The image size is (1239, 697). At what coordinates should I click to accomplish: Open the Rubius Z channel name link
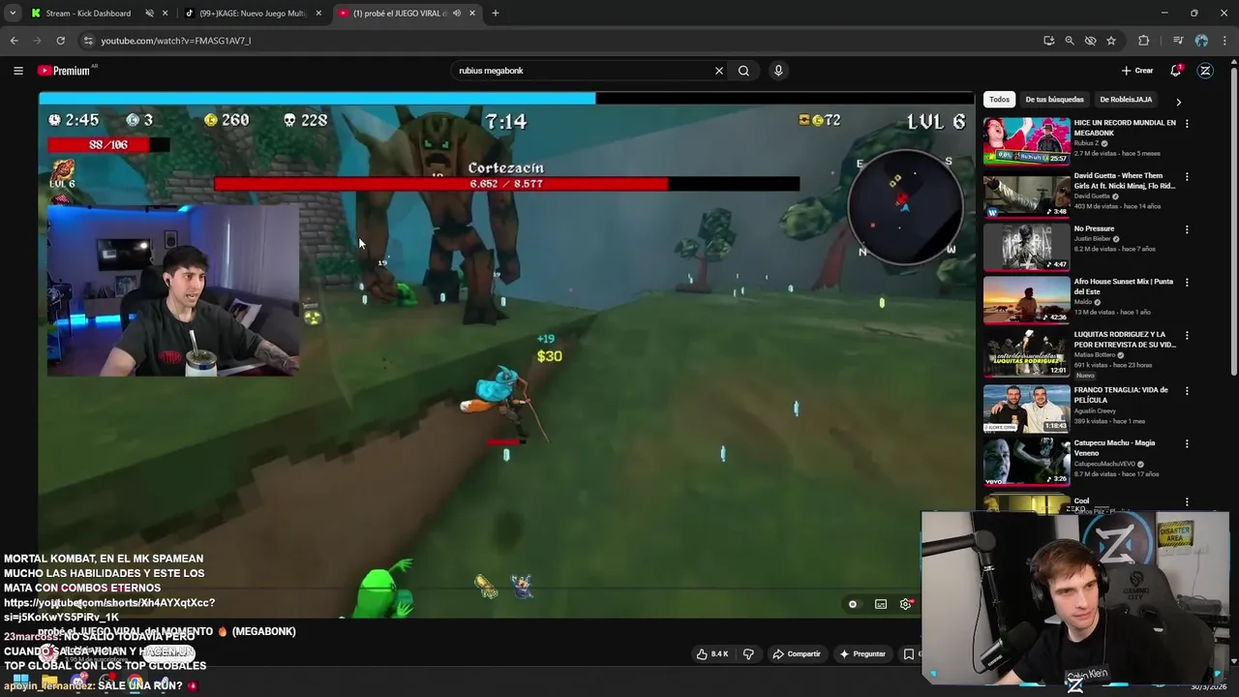1087,143
